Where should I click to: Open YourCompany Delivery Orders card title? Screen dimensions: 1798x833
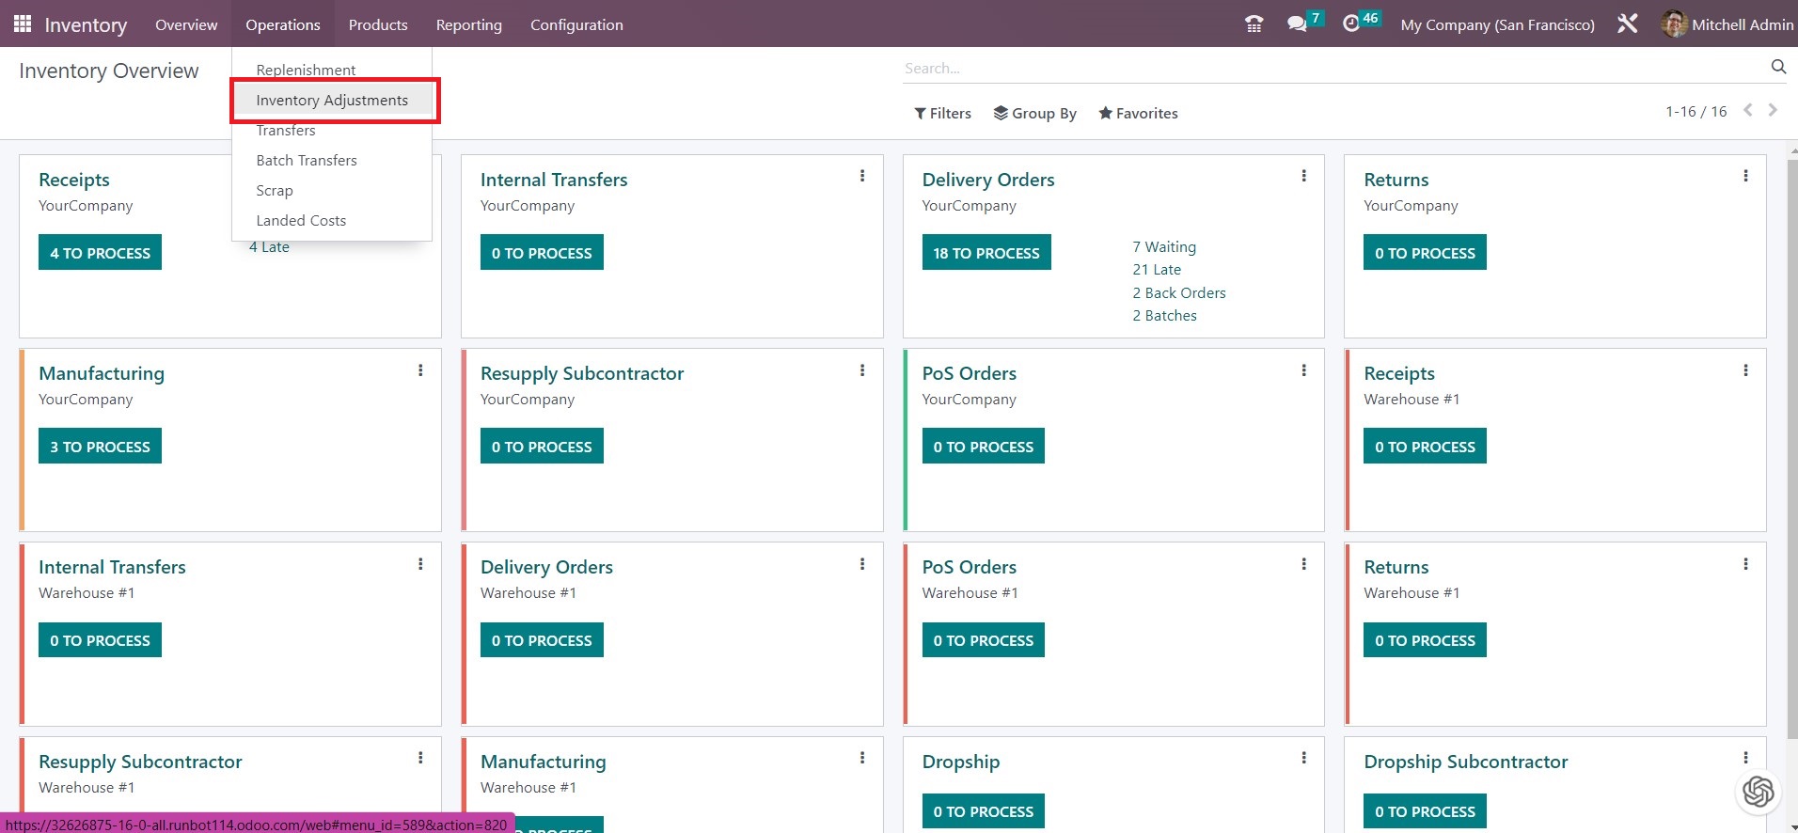pyautogui.click(x=988, y=180)
